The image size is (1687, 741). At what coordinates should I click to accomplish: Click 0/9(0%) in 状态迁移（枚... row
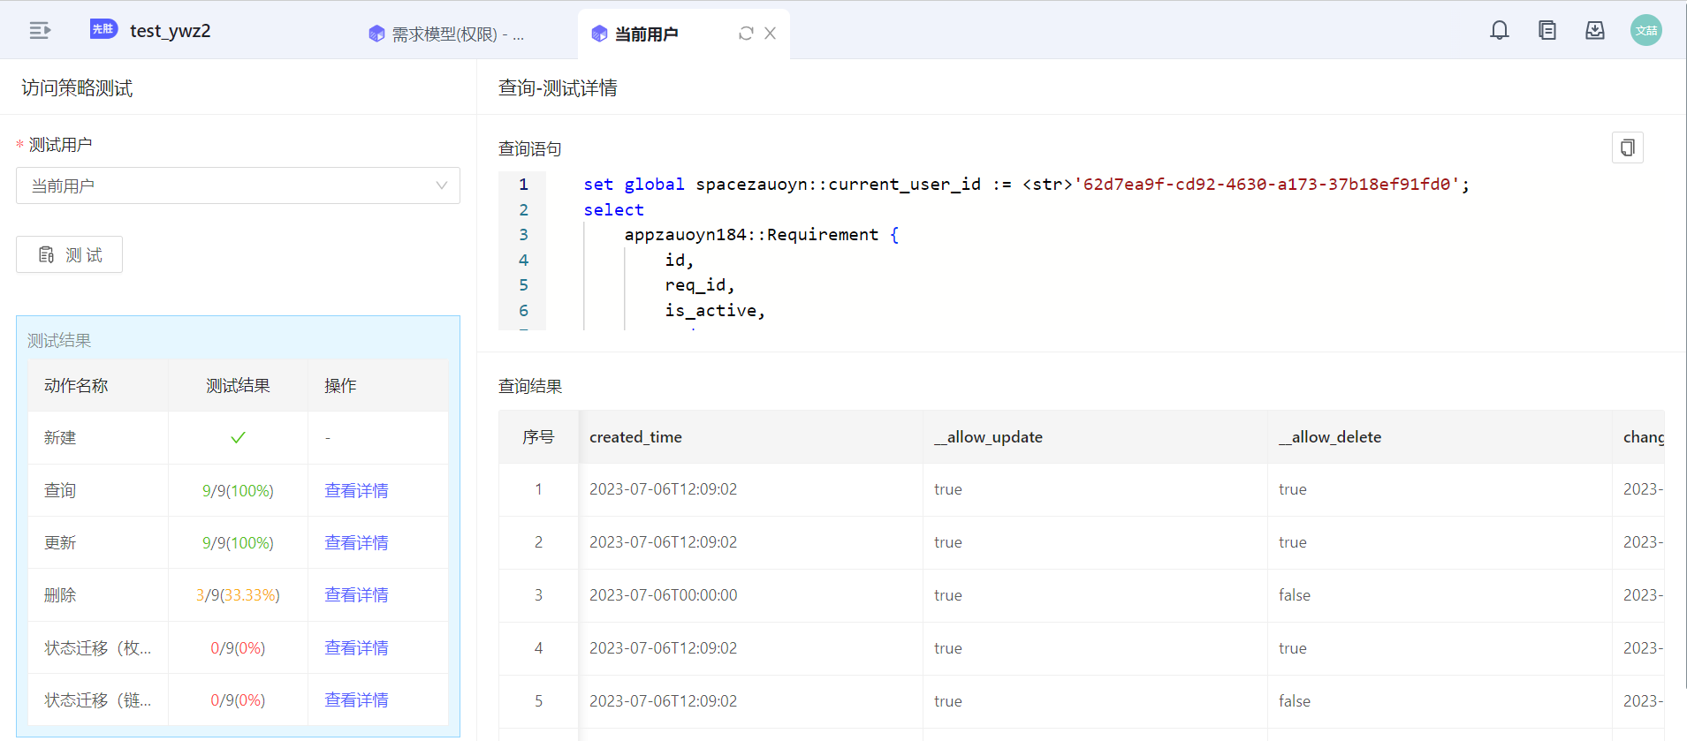(x=238, y=648)
